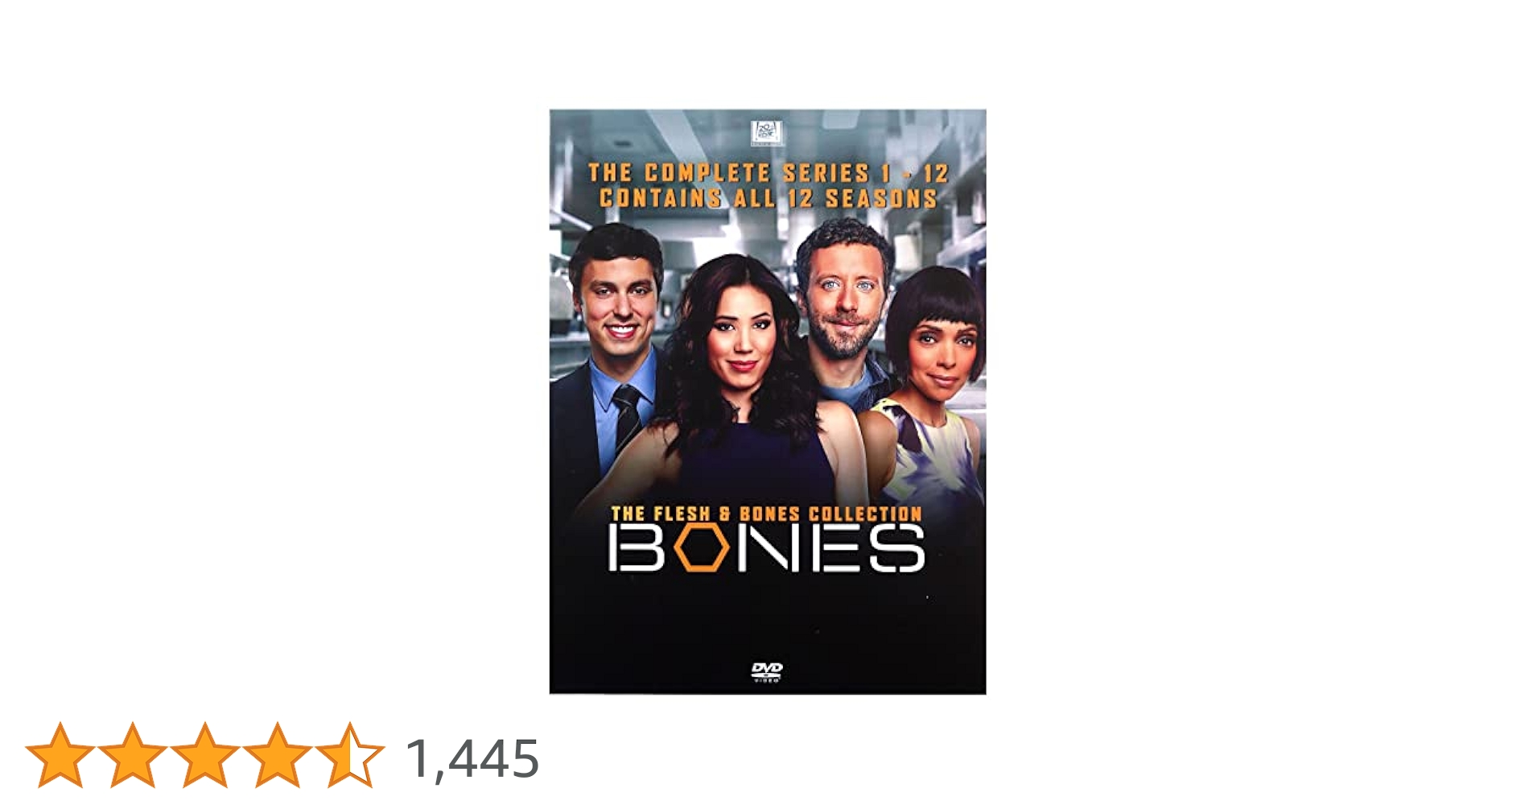Click the letter S in BONES logo
Viewport: 1537px width, 805px height.
(x=896, y=548)
